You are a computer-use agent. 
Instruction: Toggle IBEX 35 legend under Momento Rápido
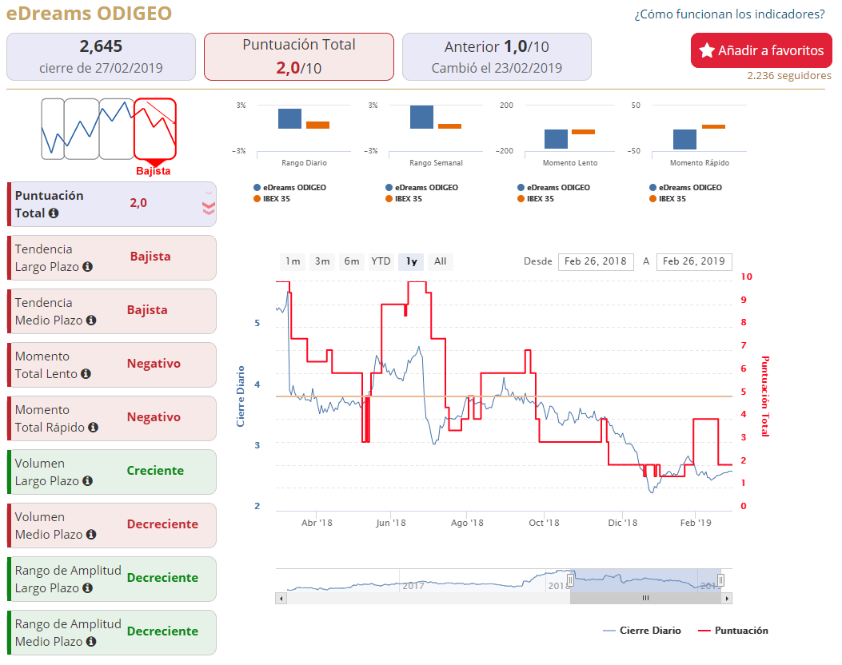(668, 198)
